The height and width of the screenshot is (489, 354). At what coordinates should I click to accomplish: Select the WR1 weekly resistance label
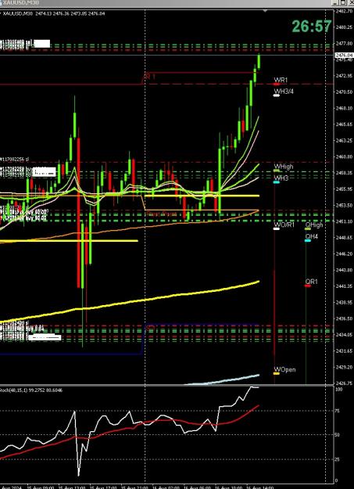click(x=281, y=80)
